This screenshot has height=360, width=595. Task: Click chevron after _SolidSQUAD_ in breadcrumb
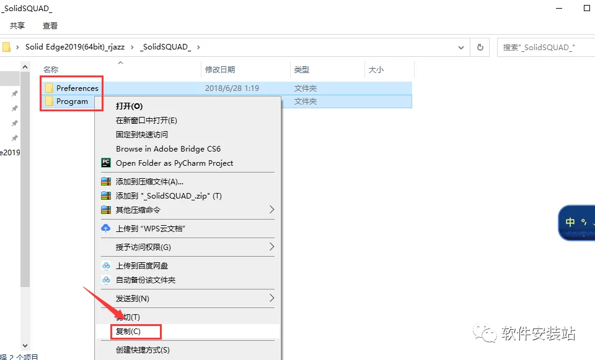coord(198,47)
